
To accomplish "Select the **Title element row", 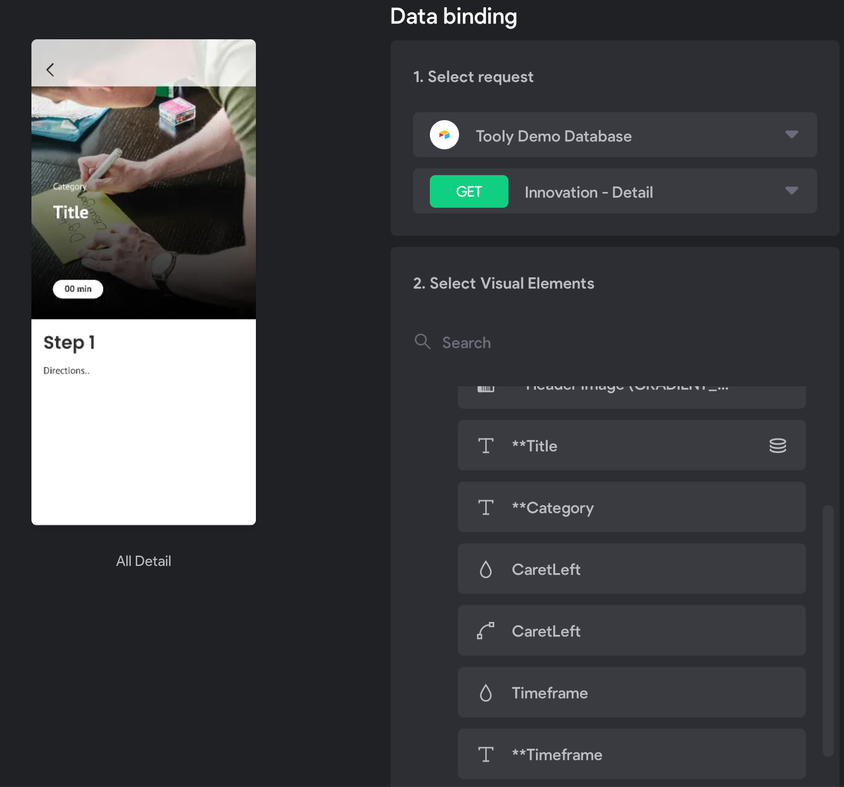I will tap(632, 445).
